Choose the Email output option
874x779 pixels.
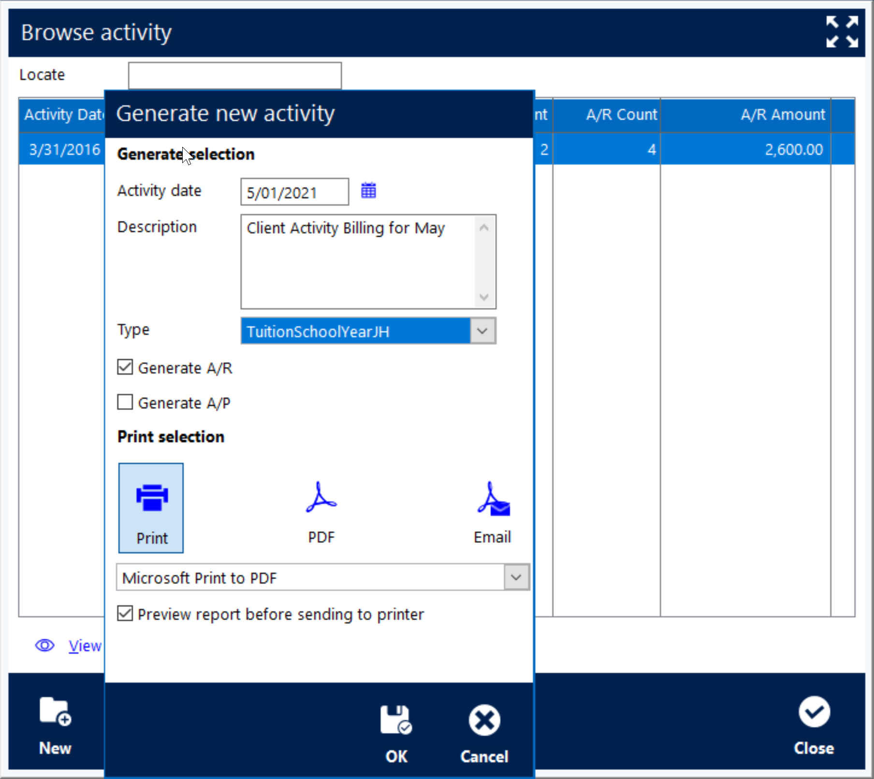(x=492, y=512)
